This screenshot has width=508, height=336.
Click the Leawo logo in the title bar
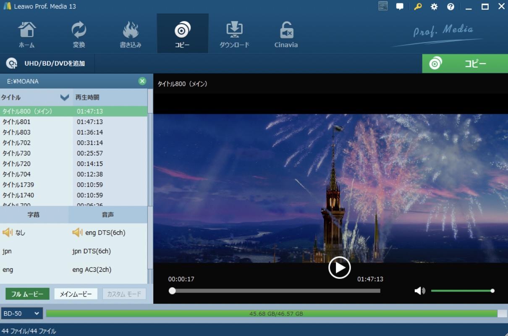tap(7, 6)
